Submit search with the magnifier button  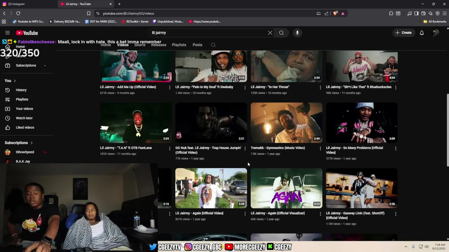(281, 33)
